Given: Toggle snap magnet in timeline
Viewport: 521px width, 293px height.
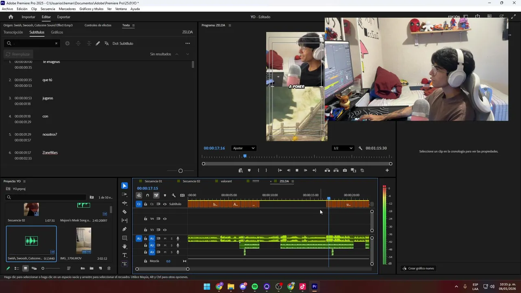Looking at the screenshot, I should (148, 195).
